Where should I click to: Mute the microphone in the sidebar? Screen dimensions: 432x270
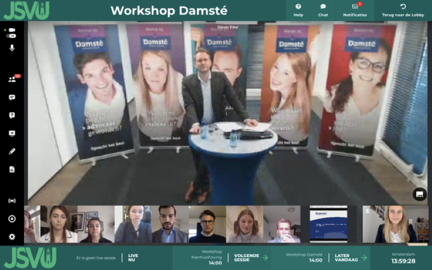[x=12, y=48]
